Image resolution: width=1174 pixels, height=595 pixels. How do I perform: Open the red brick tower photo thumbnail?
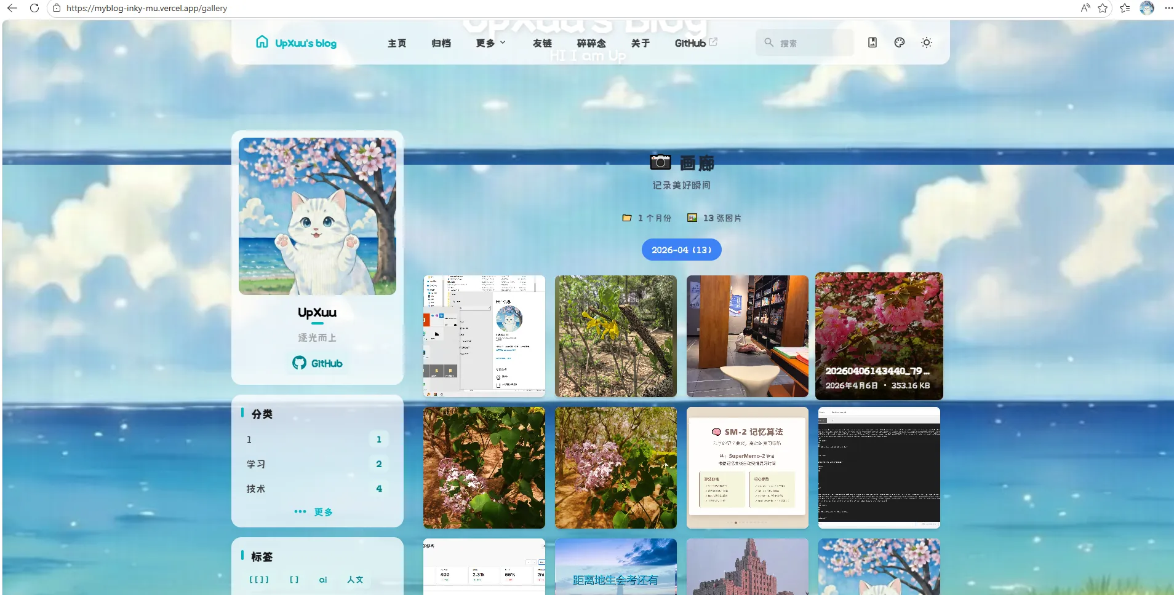pos(748,567)
